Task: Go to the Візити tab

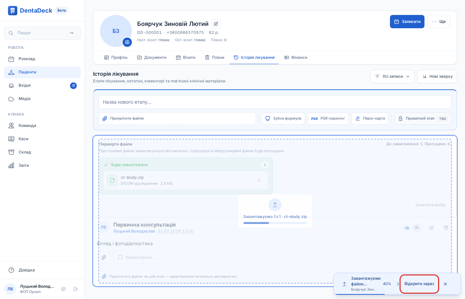Action: pyautogui.click(x=186, y=57)
